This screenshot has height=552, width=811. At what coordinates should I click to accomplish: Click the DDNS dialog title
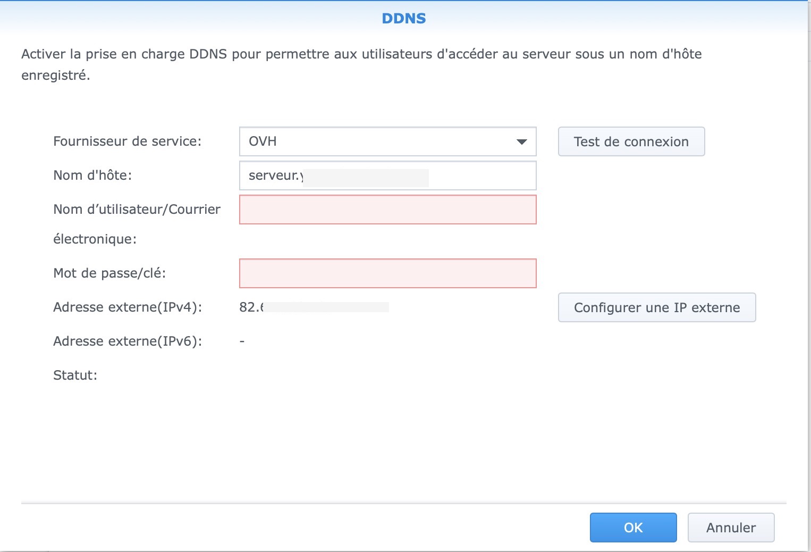pyautogui.click(x=404, y=19)
